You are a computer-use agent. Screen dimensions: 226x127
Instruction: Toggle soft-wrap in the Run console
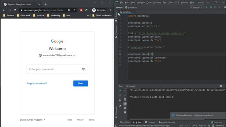125,99
